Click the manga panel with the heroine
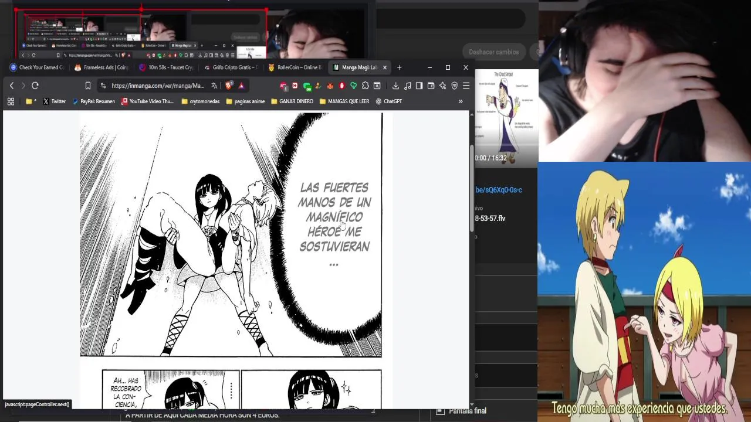751x422 pixels. tap(231, 234)
